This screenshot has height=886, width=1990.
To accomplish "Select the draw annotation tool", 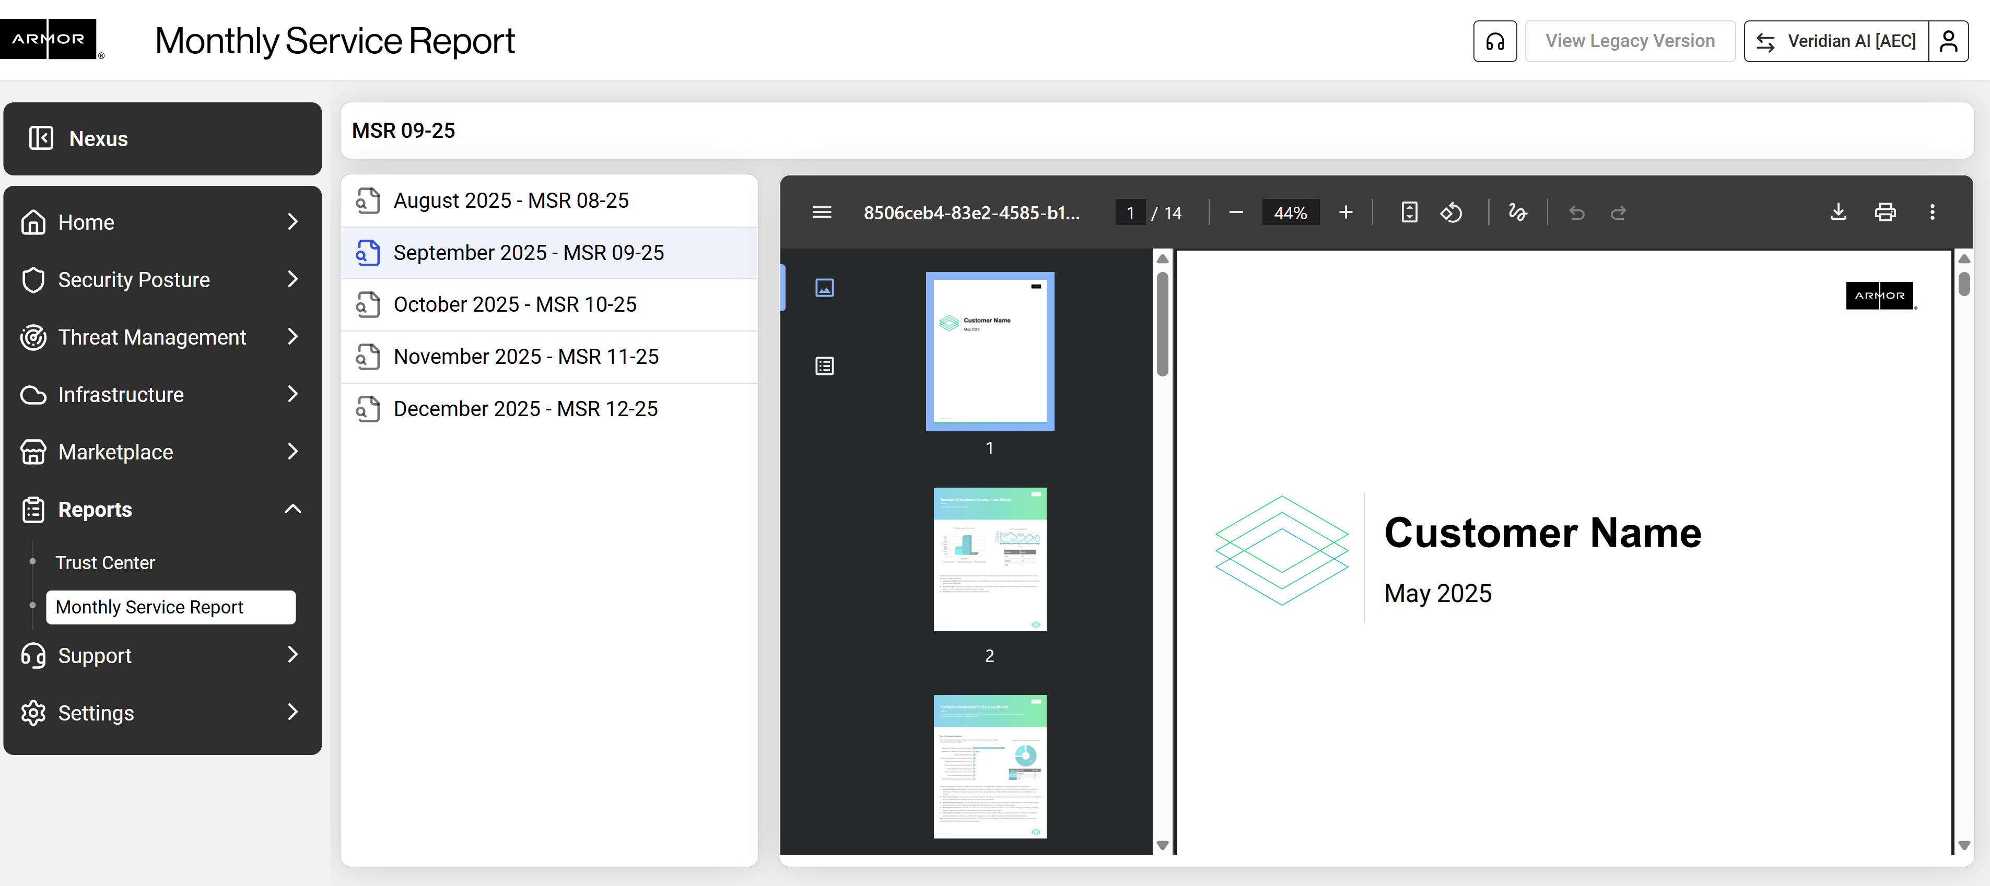I will click(x=1517, y=212).
